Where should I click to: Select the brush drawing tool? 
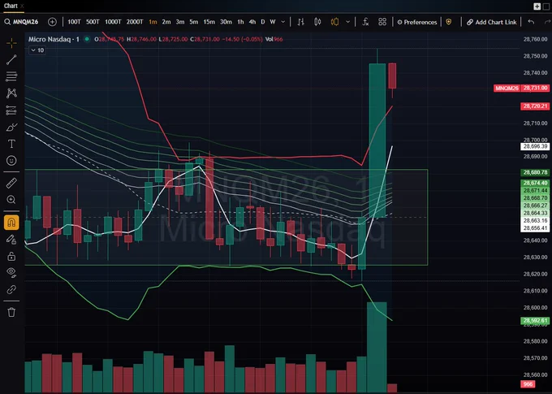point(11,127)
